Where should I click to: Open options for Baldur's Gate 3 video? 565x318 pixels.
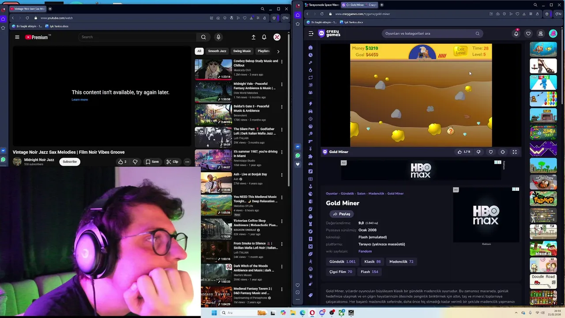tap(282, 107)
